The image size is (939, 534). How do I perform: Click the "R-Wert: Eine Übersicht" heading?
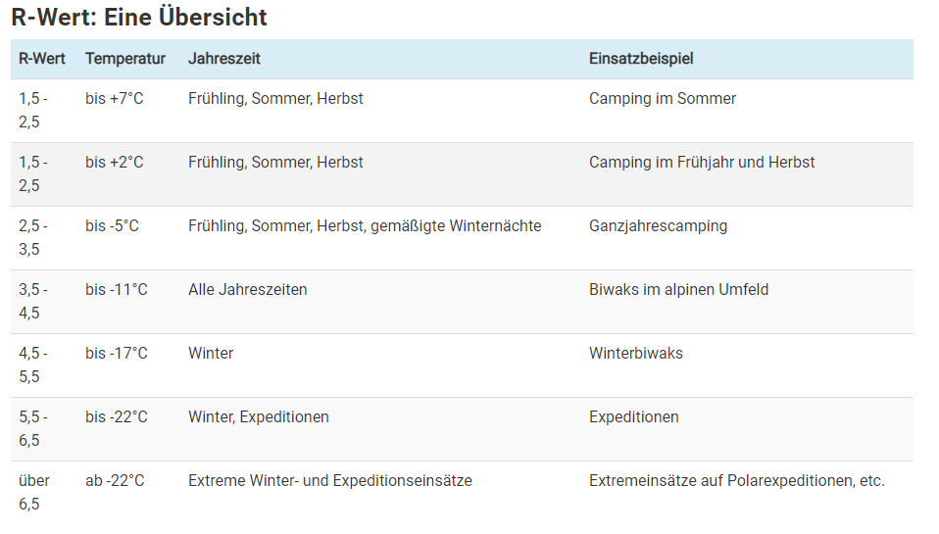[x=139, y=18]
